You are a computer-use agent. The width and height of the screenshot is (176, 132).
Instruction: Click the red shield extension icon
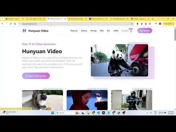click(146, 24)
